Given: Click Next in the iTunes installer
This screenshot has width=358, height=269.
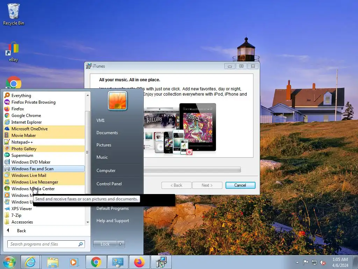Looking at the screenshot, I should pos(207,185).
